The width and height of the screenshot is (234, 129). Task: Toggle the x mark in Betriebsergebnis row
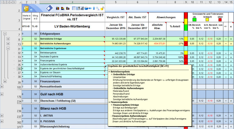(x=231, y=53)
